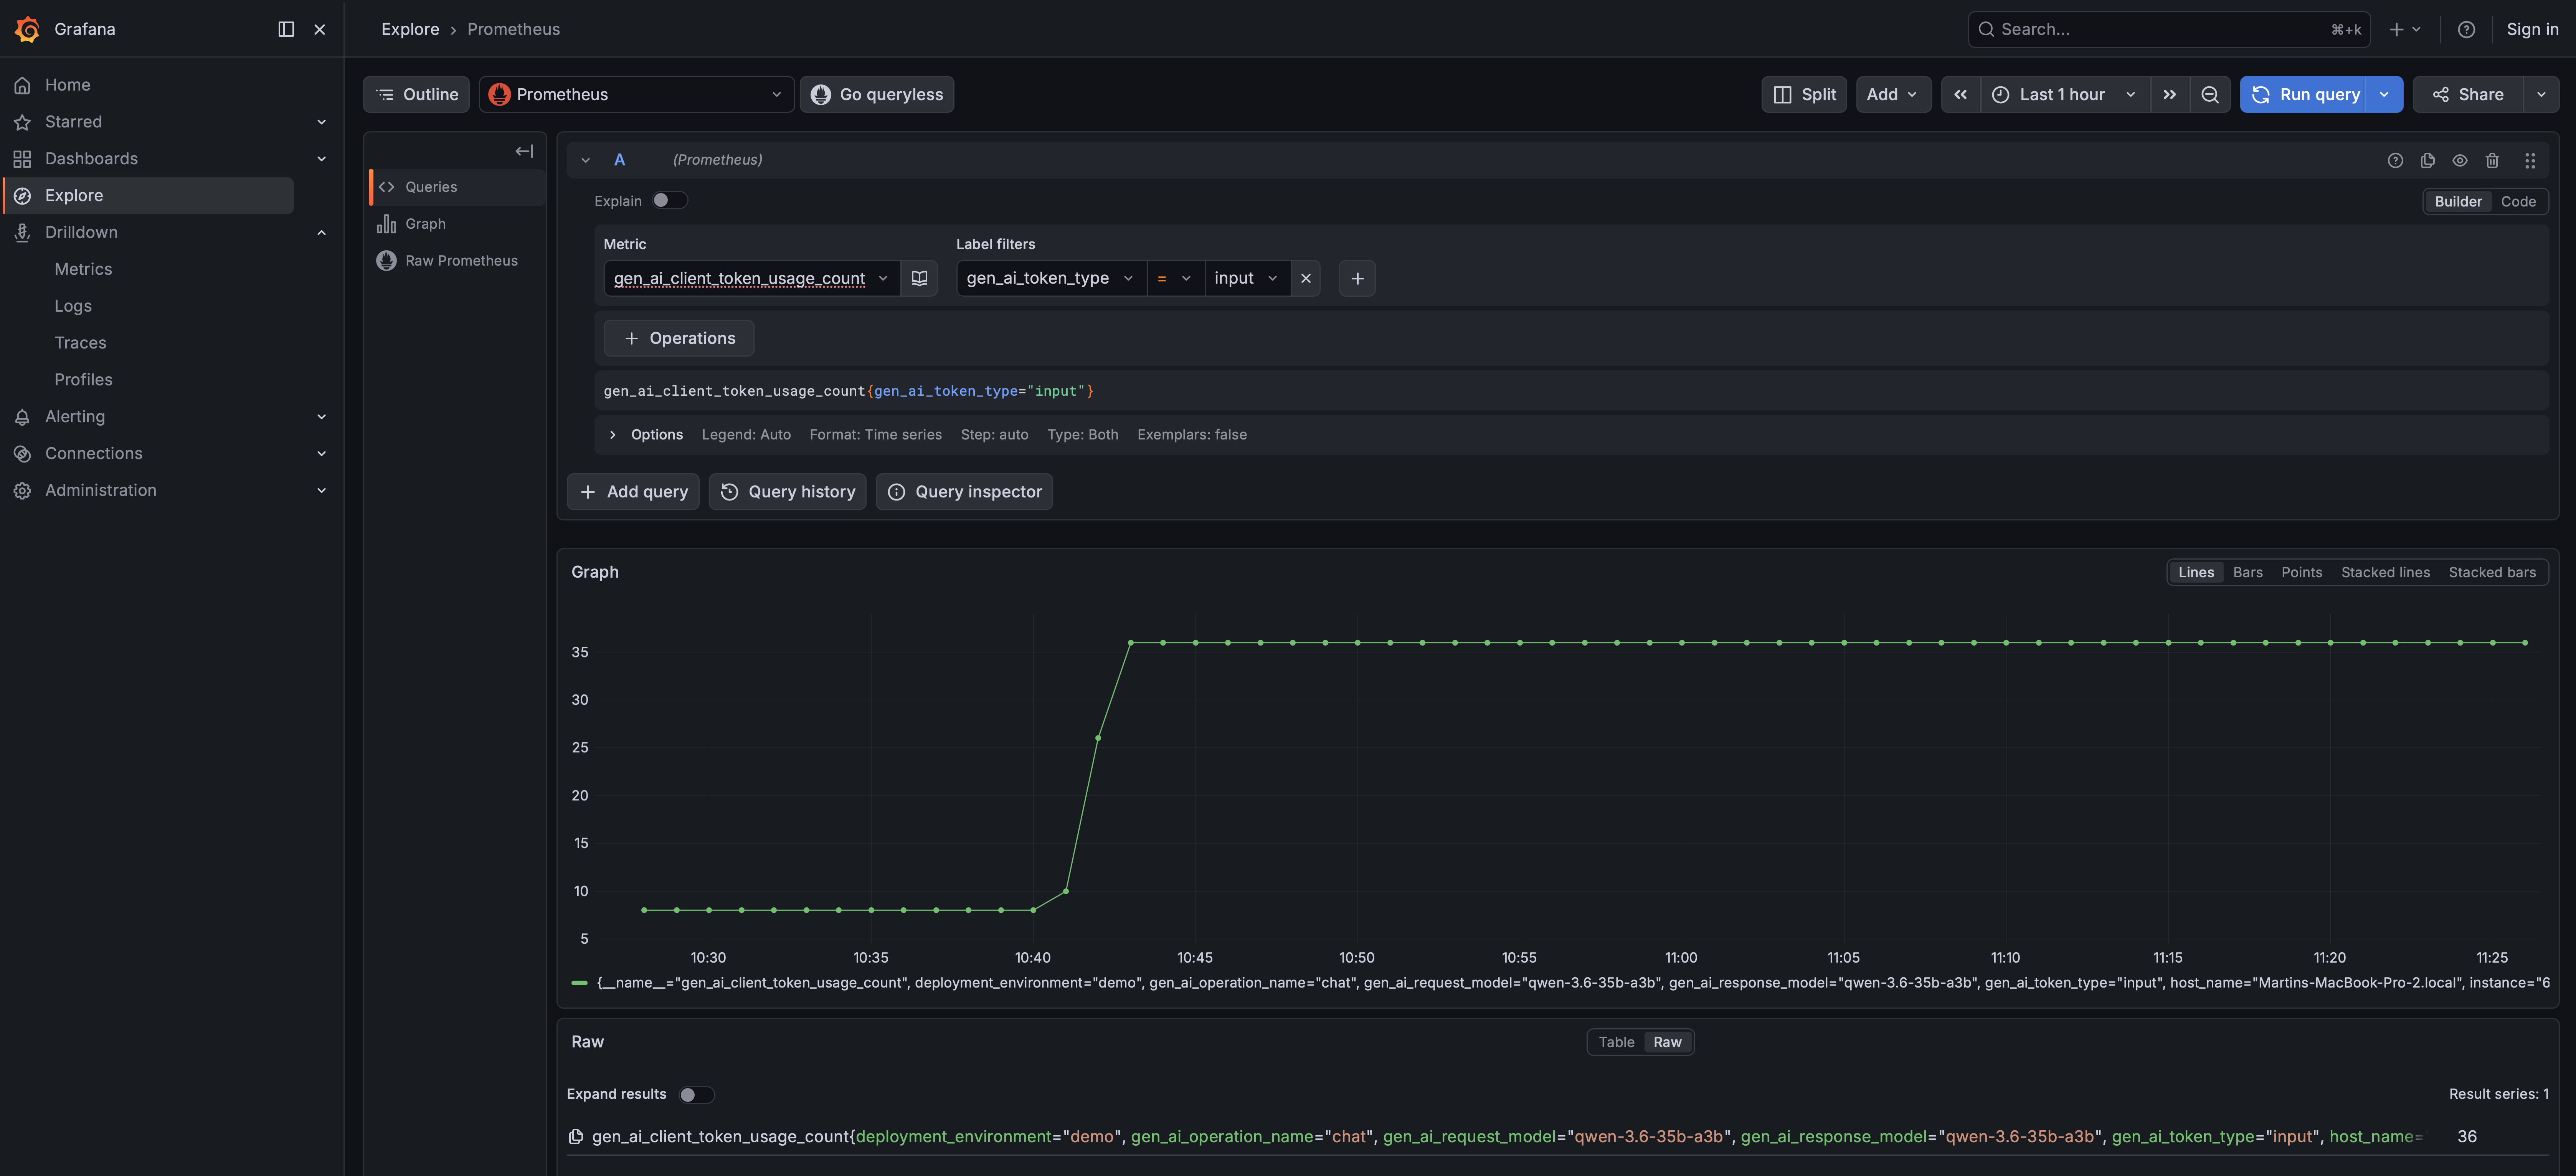Click the green series legend color swatch
The image size is (2576, 1176).
tap(579, 983)
